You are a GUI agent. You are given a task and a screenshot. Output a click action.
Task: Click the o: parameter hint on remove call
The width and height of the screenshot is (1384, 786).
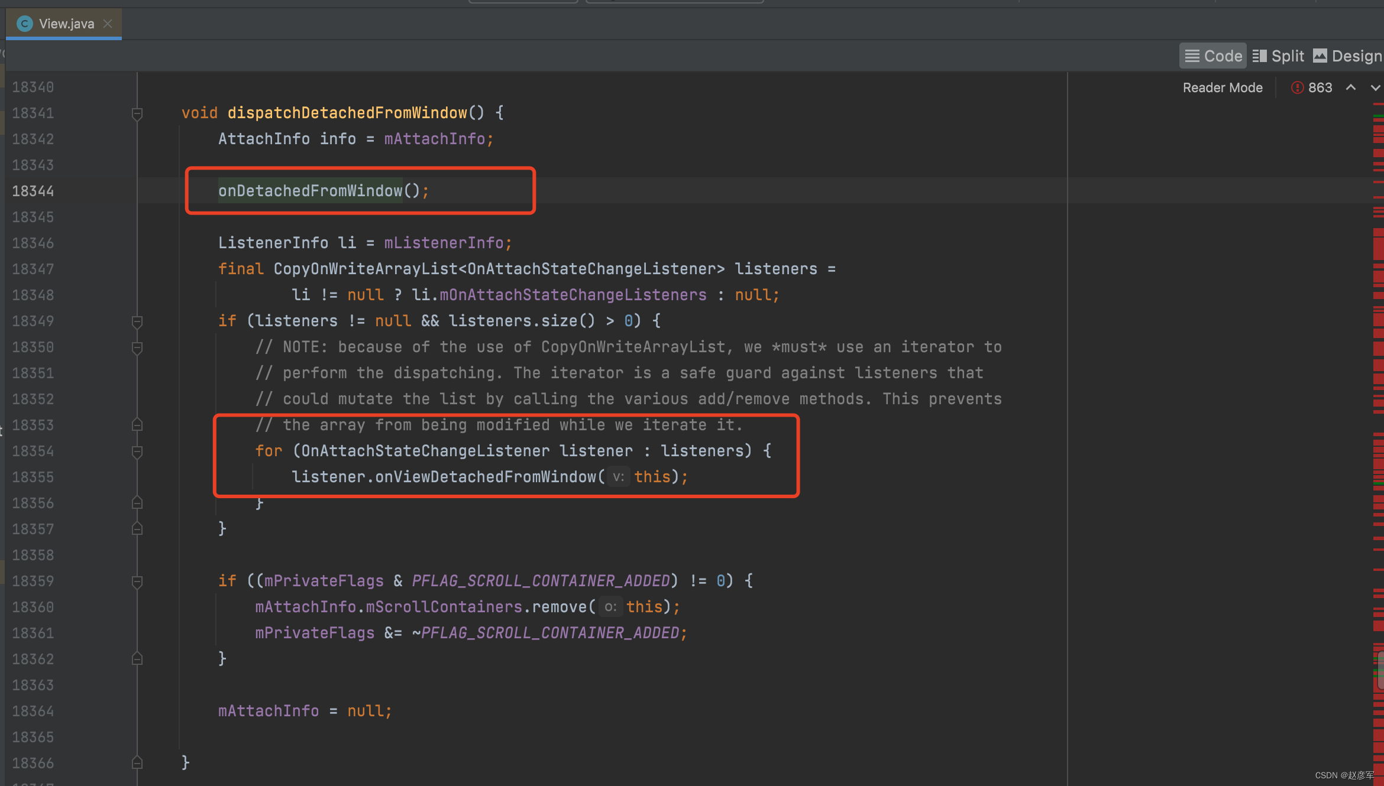point(610,607)
